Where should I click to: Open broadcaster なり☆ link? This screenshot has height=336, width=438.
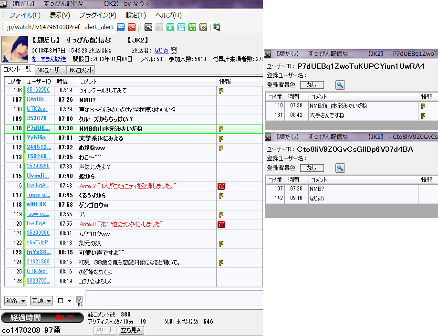click(161, 51)
